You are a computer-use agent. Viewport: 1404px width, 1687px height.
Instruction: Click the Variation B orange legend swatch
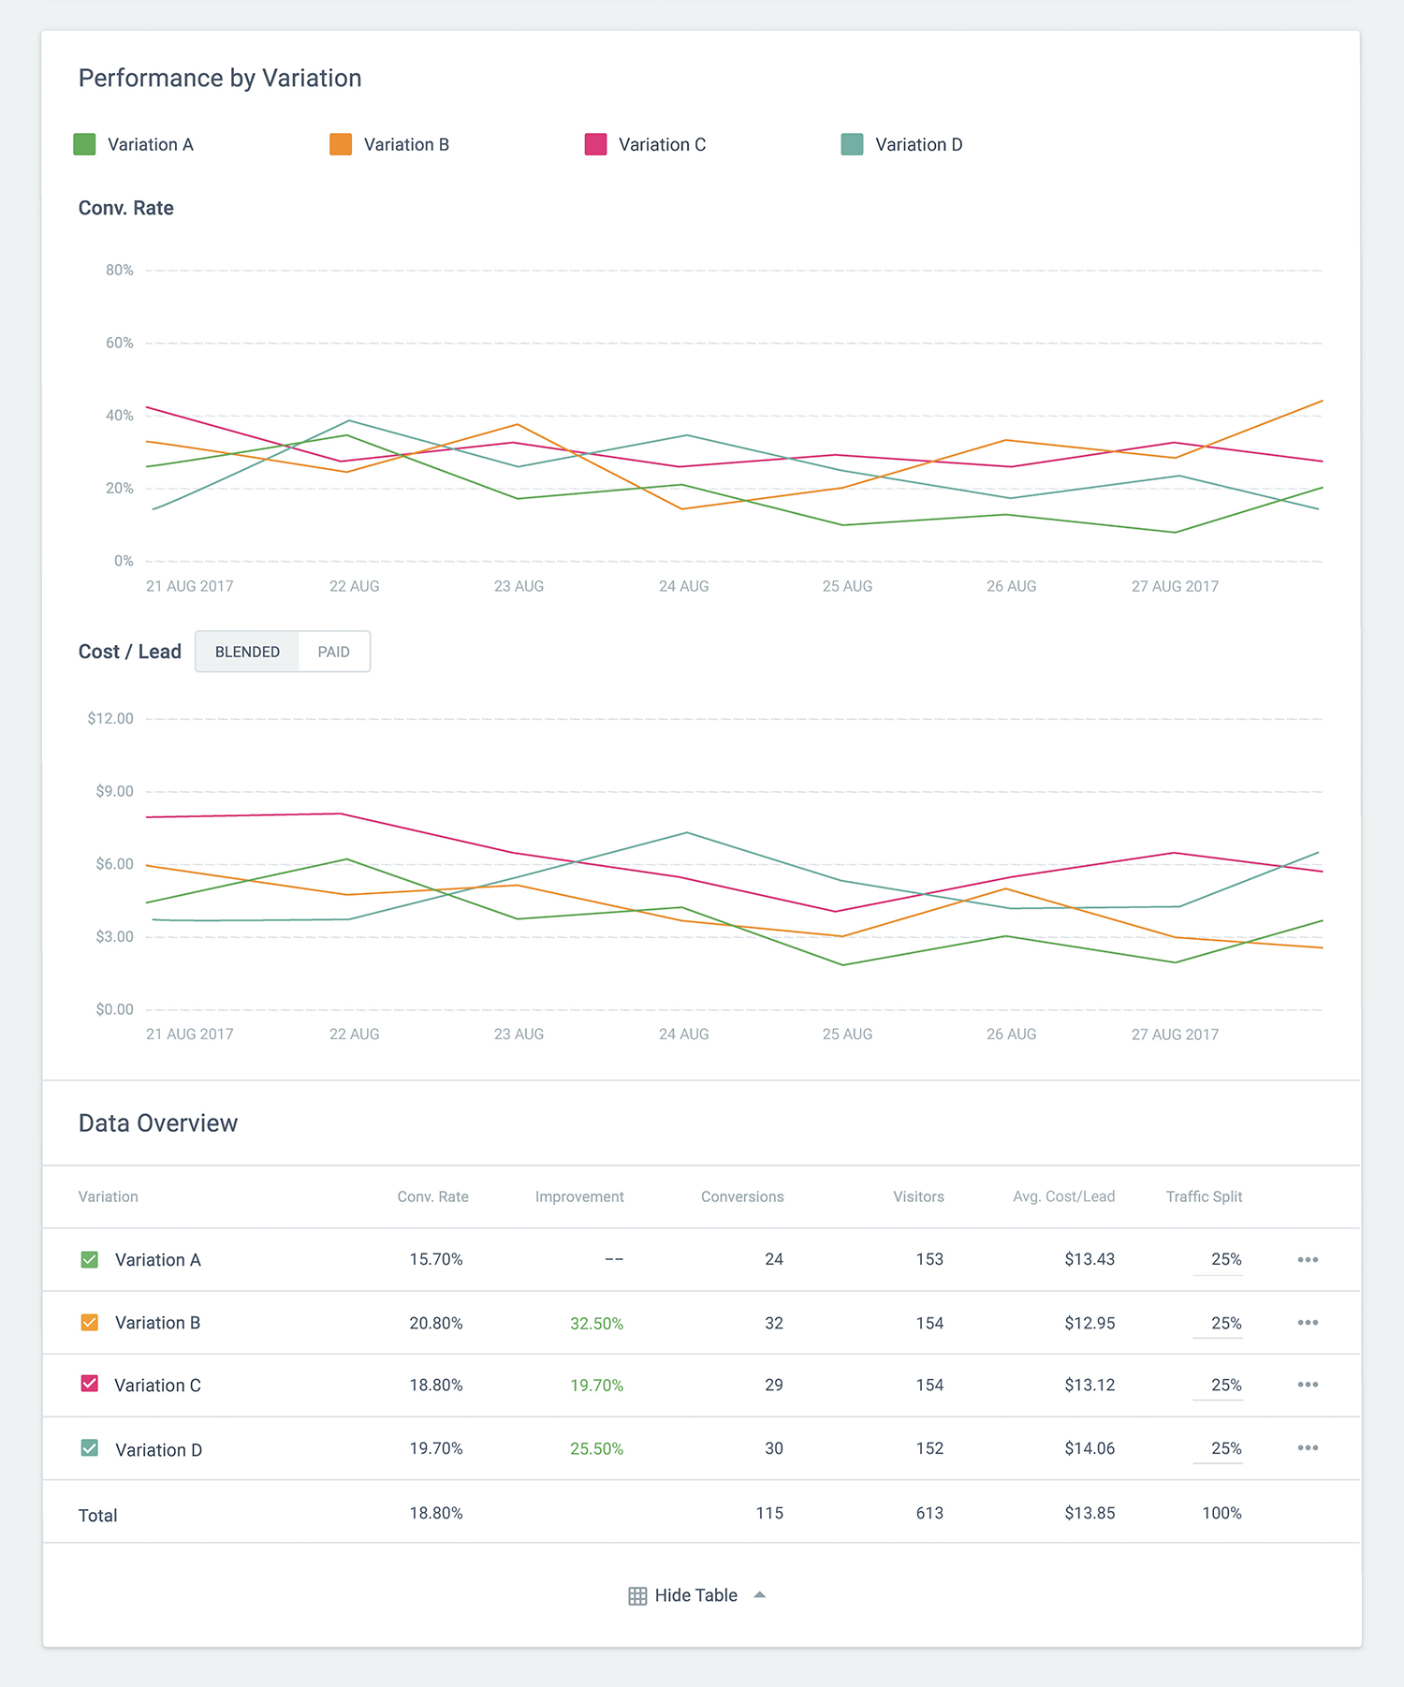pyautogui.click(x=341, y=144)
